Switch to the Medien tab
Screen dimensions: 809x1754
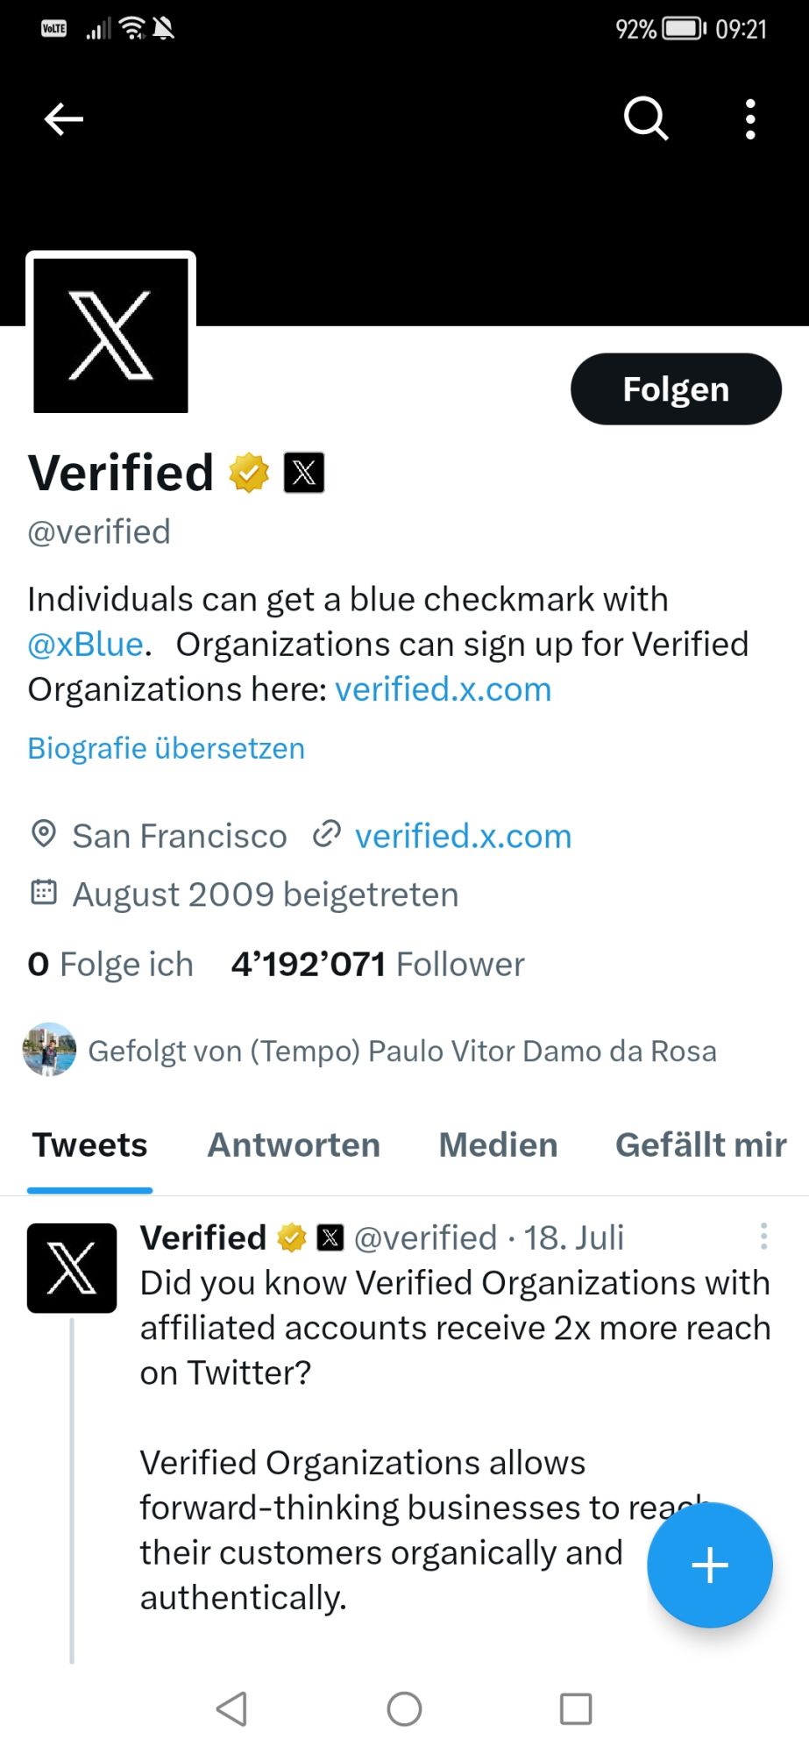498,1145
